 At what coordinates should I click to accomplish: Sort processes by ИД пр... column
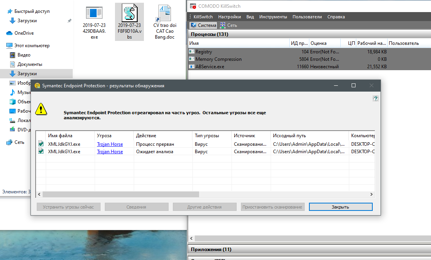pyautogui.click(x=299, y=43)
